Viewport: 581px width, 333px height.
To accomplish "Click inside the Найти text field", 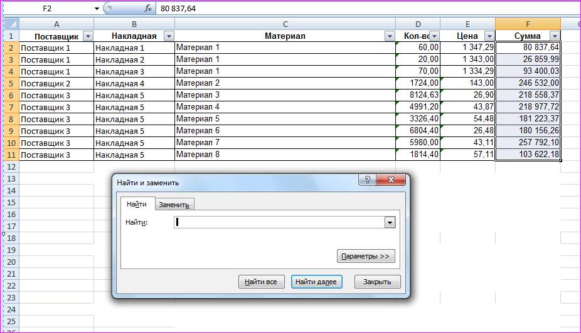I will tap(279, 222).
